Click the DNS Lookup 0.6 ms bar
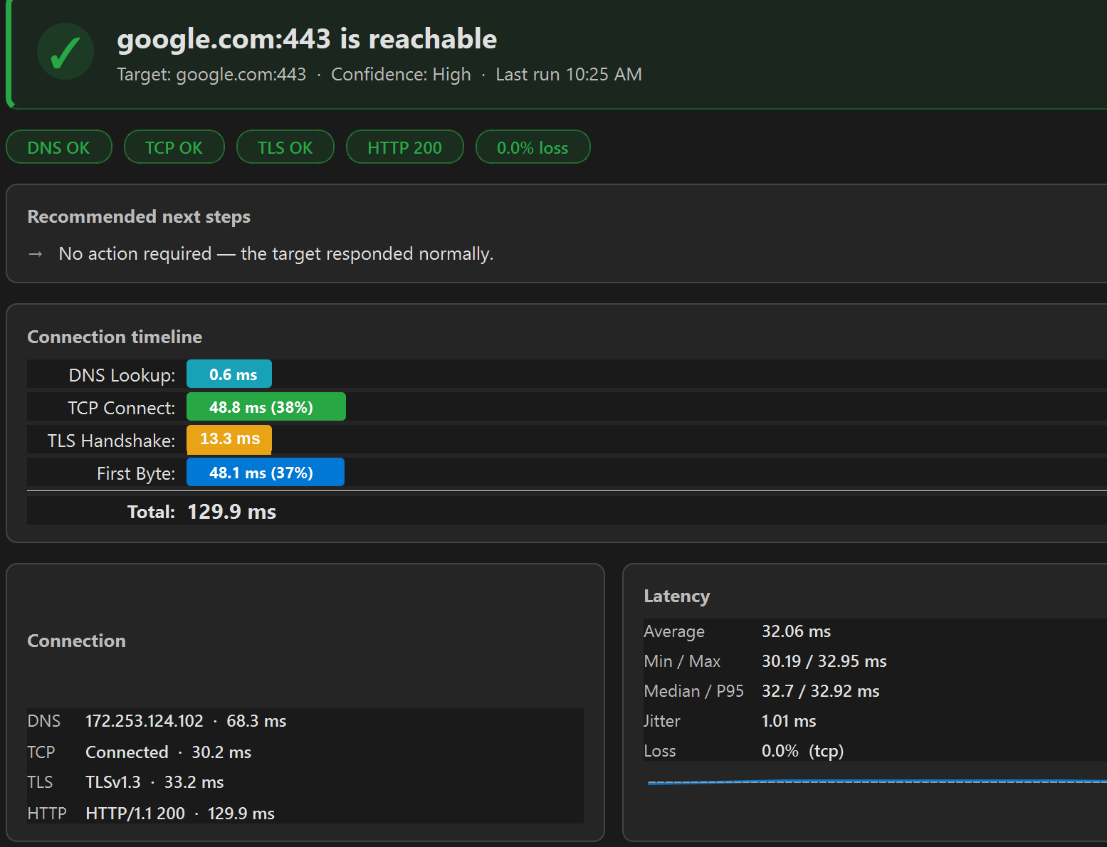 229,374
